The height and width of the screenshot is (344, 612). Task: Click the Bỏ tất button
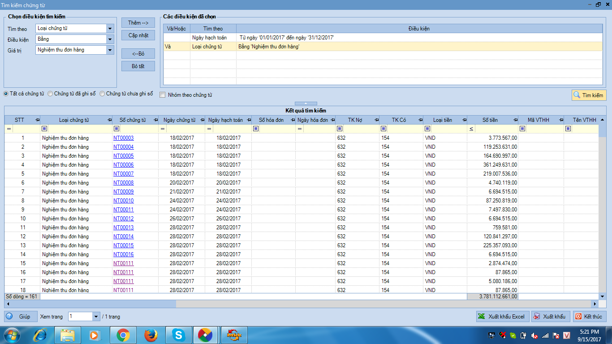[x=138, y=66]
